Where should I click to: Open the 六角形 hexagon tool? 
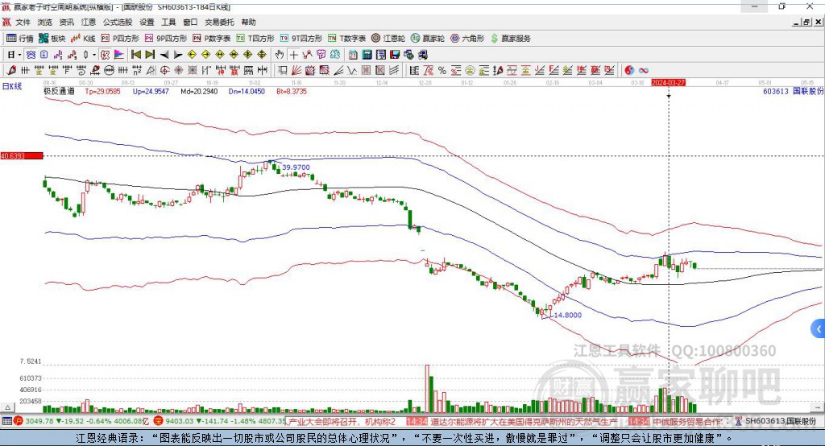pos(467,39)
